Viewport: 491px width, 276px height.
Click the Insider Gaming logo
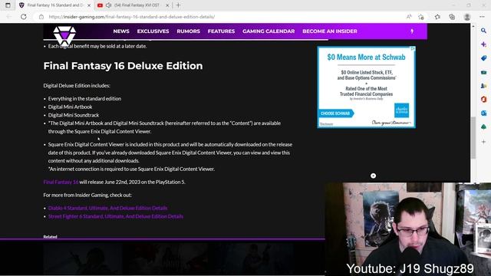pyautogui.click(x=64, y=35)
